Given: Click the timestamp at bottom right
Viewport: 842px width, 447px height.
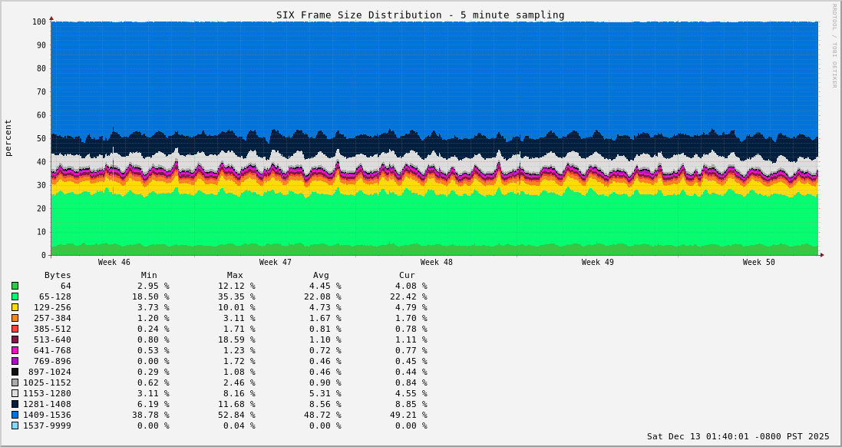Looking at the screenshot, I should [738, 436].
